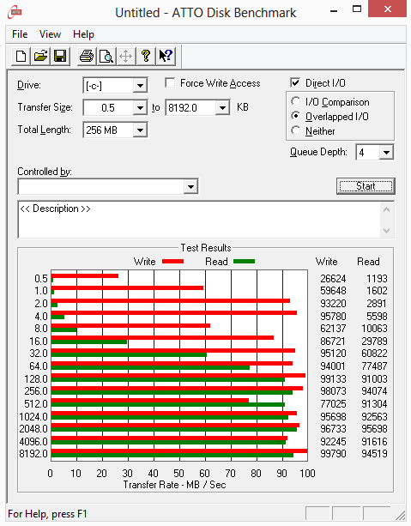Select the Overlapped I/O radio button
Viewport: 411px width, 526px height.
(x=295, y=117)
